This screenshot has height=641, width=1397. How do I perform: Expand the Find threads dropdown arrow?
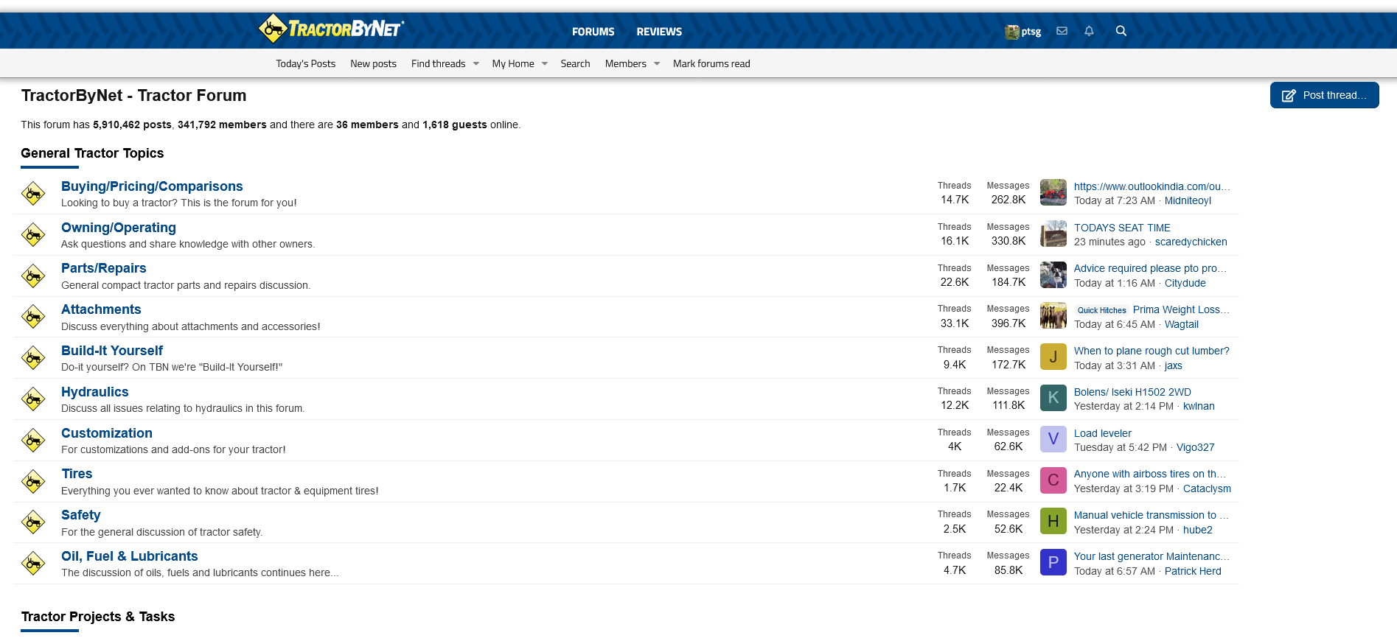coord(476,64)
